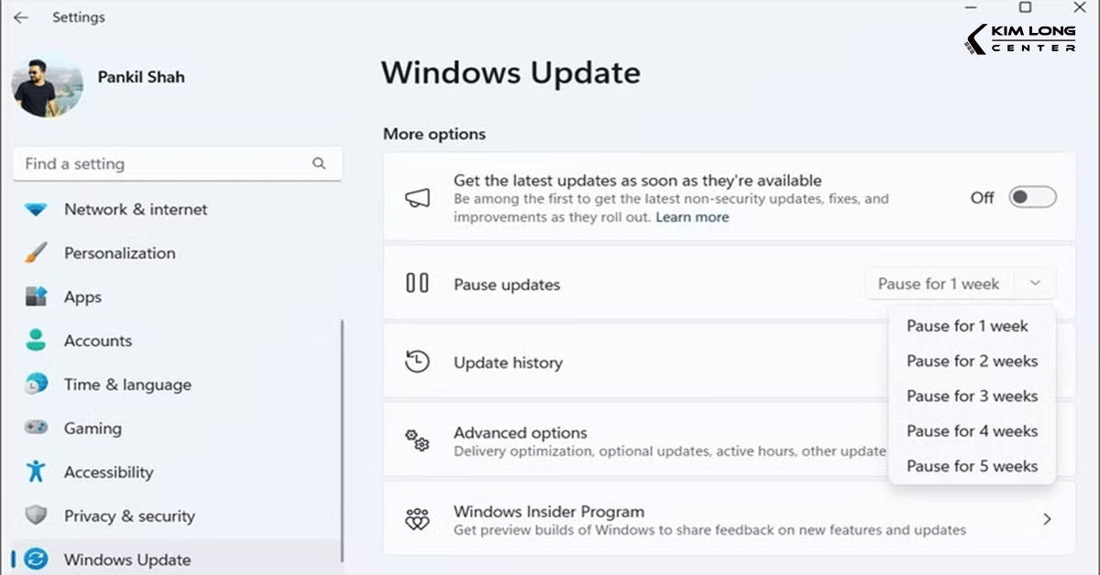
Task: Click the Network & internet globe icon
Action: pos(37,210)
